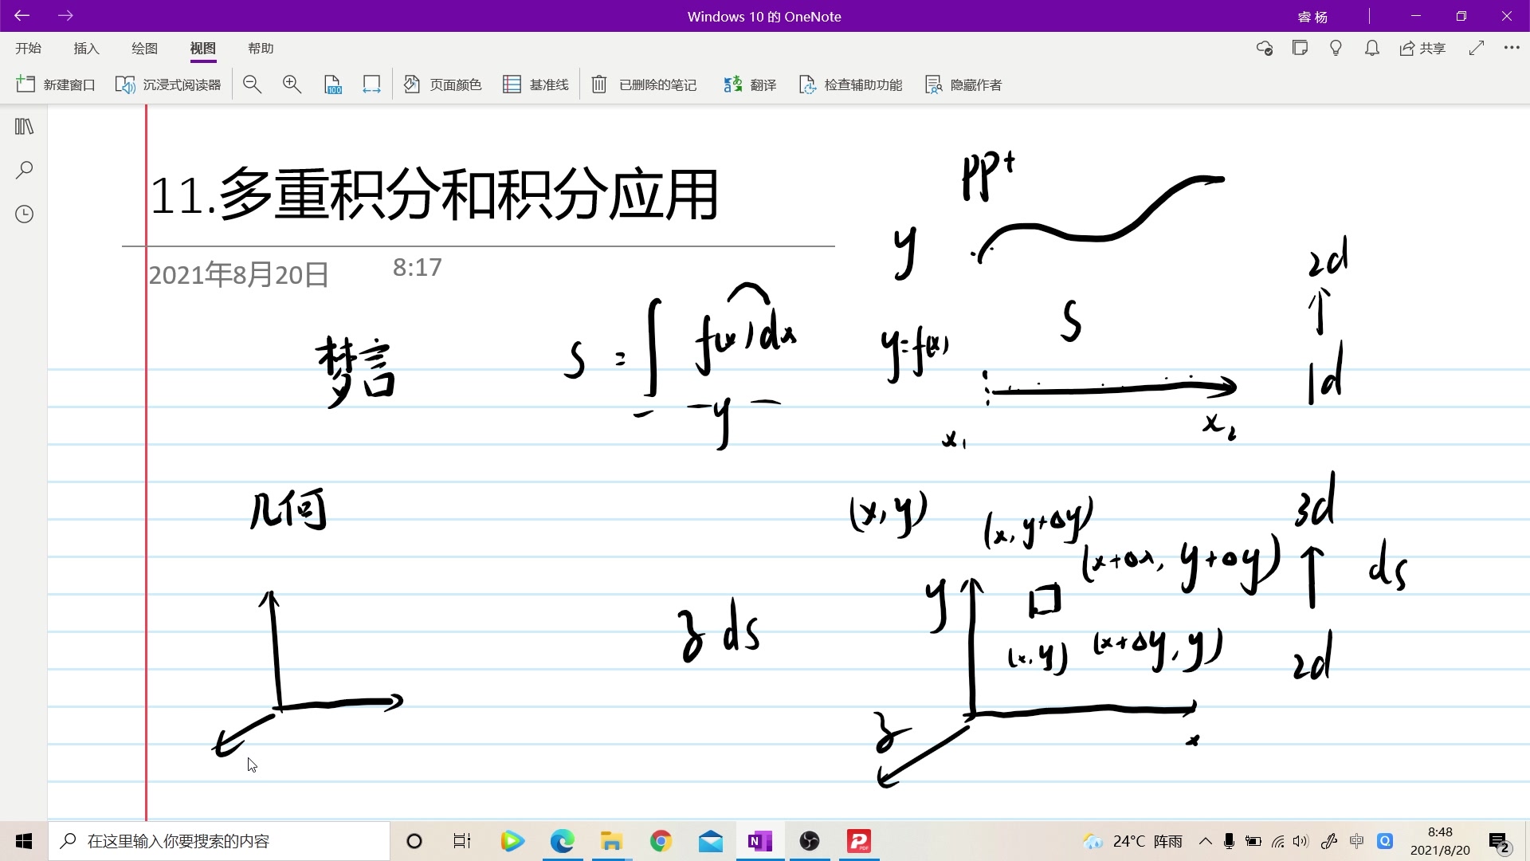Click the 绘图 (Draw) menu tab

[x=144, y=47]
